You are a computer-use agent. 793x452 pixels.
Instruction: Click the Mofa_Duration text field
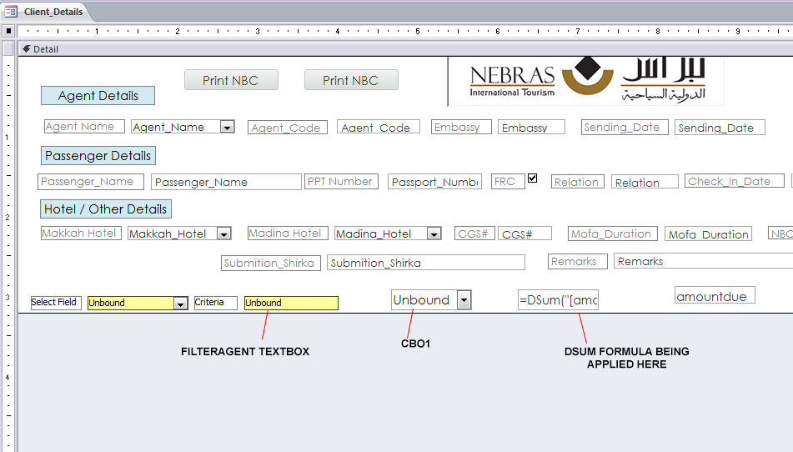708,233
